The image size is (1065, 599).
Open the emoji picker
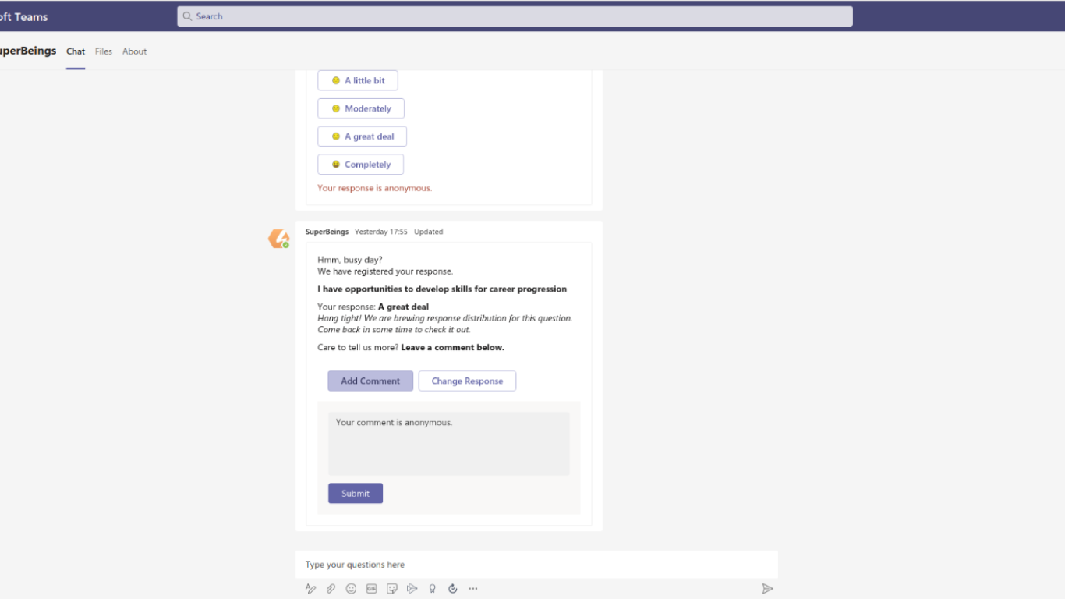pyautogui.click(x=351, y=589)
